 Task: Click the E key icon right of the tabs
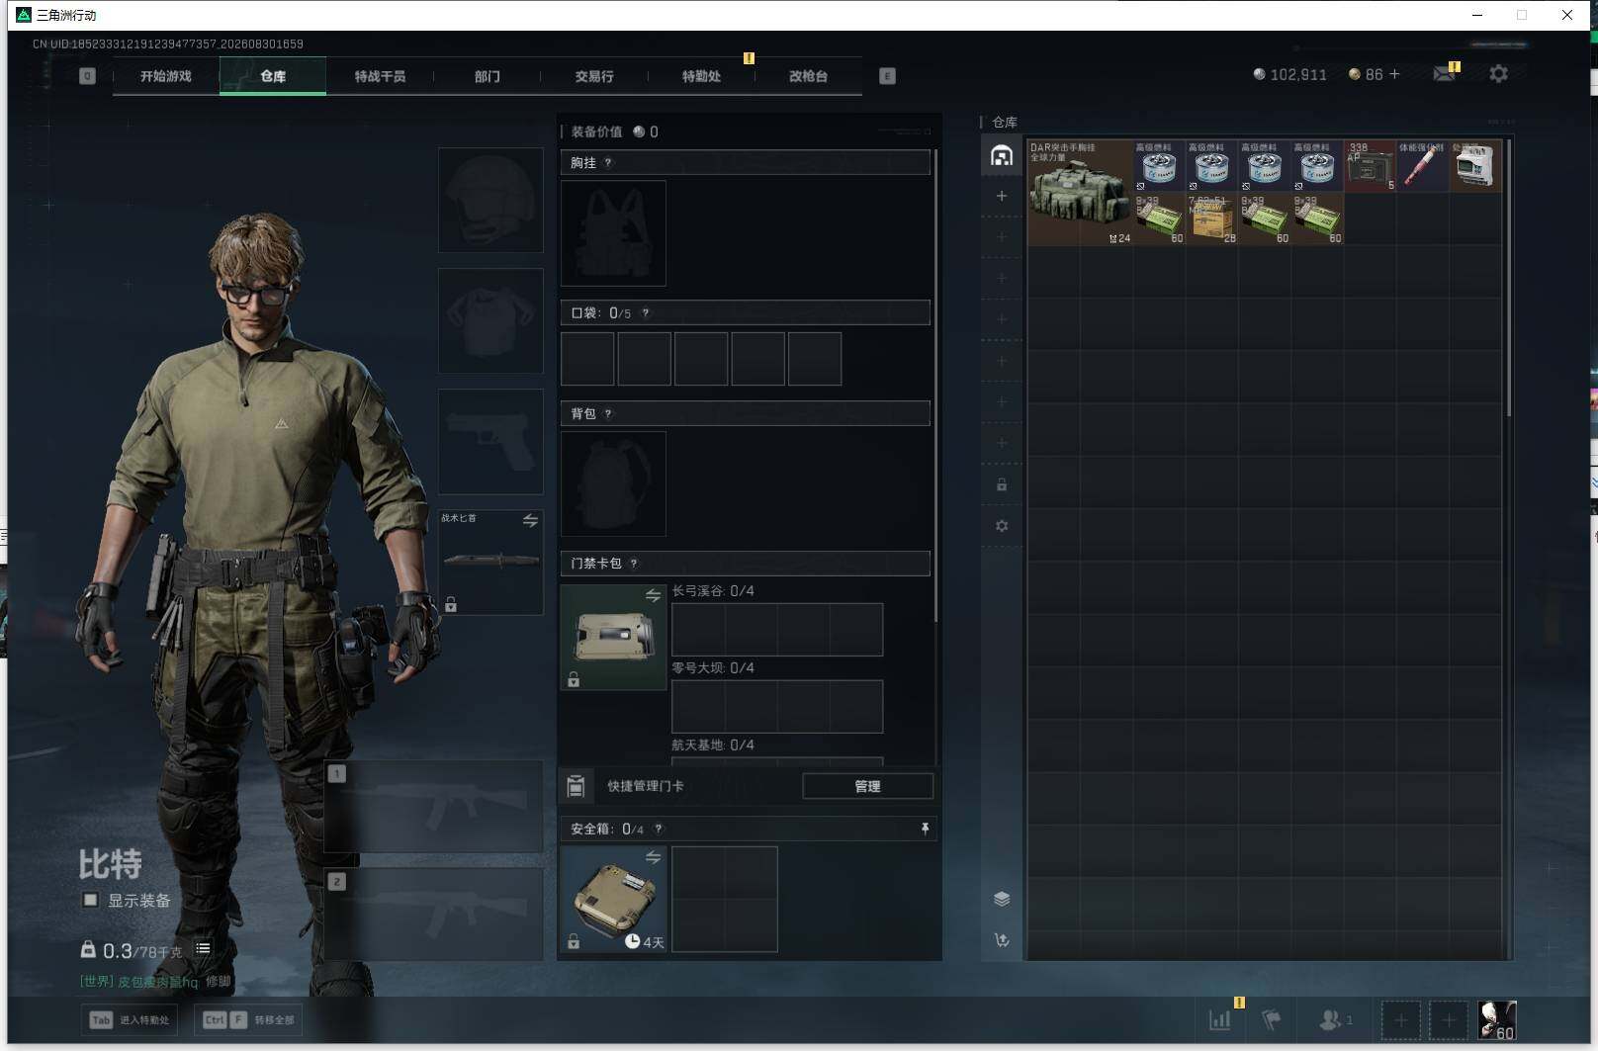(887, 76)
